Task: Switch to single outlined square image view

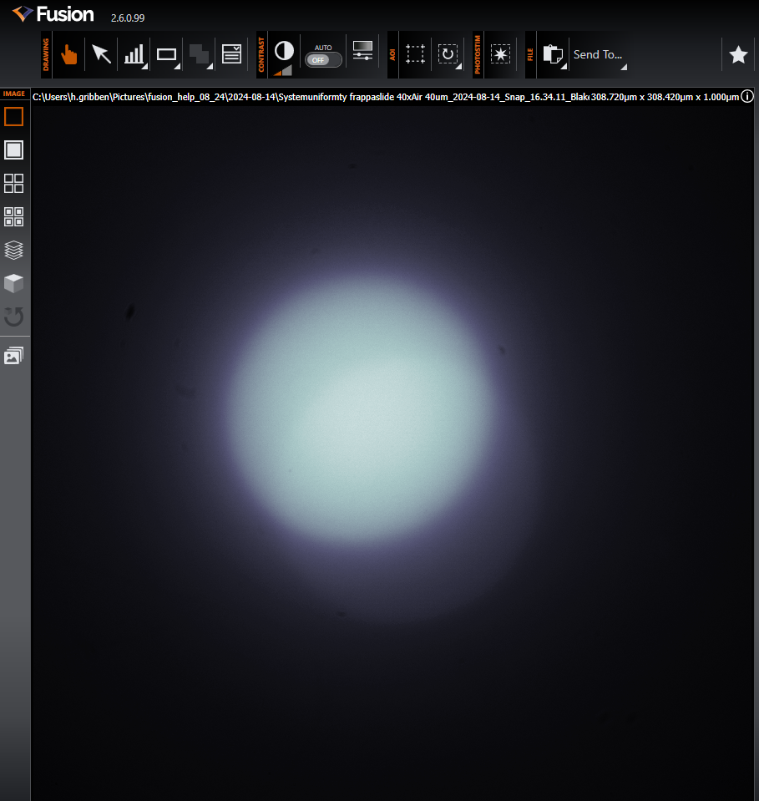Action: point(14,117)
